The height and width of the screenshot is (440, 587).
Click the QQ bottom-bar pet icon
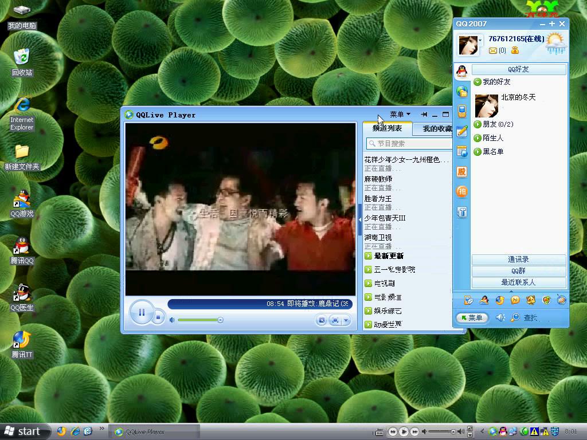click(x=530, y=300)
